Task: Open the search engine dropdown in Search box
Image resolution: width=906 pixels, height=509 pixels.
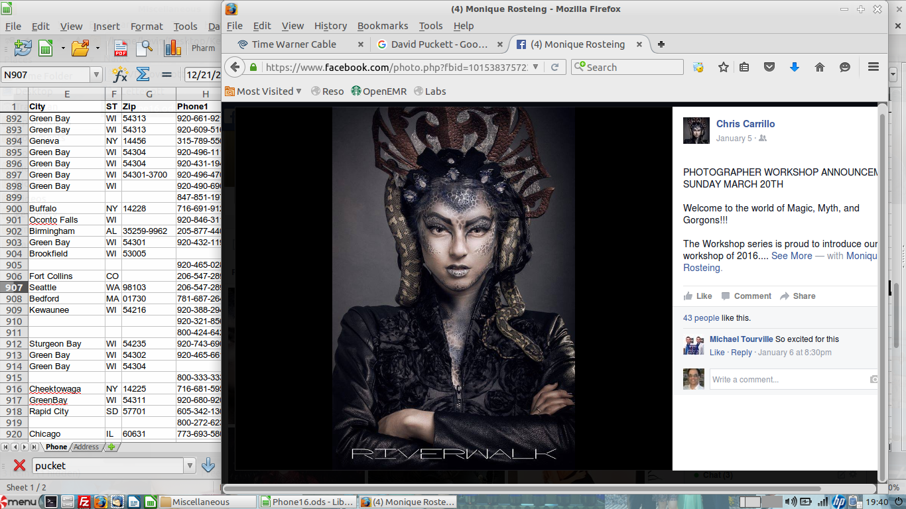Action: coord(580,67)
